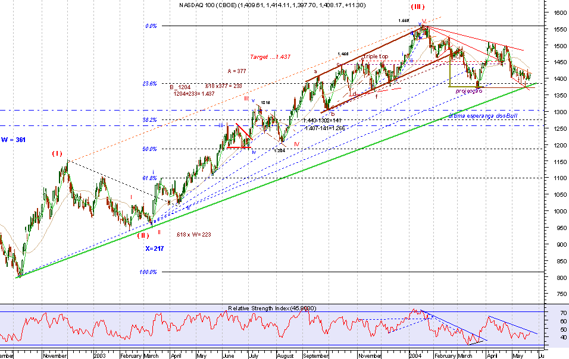Click the 1200 price axis value

pyautogui.click(x=560, y=145)
